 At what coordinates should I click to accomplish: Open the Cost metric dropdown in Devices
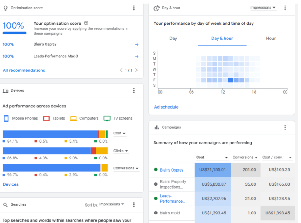[x=120, y=133]
